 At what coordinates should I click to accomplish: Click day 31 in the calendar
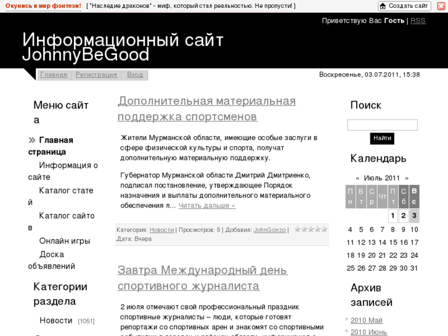tap(414, 268)
